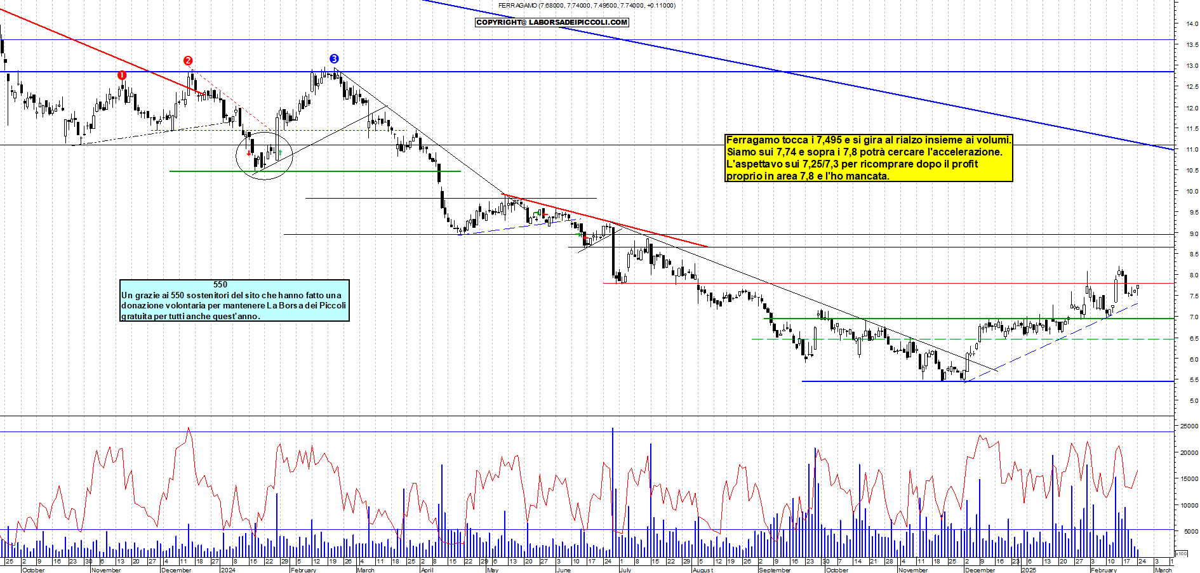Click the 13.0 price axis label
The height and width of the screenshot is (573, 1200).
tap(1192, 66)
